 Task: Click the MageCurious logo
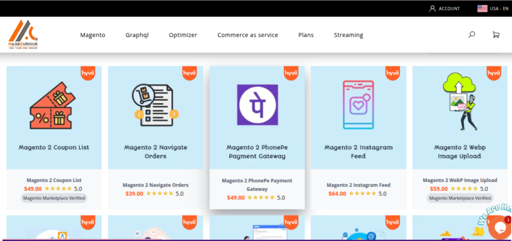[x=23, y=34]
